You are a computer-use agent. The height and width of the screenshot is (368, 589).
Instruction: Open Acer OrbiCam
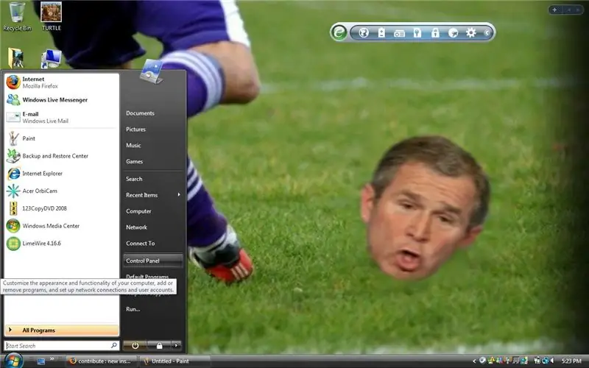pyautogui.click(x=62, y=191)
